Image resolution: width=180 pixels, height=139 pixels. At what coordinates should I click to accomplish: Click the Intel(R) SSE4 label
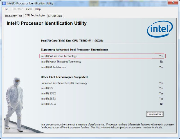tap(48, 104)
